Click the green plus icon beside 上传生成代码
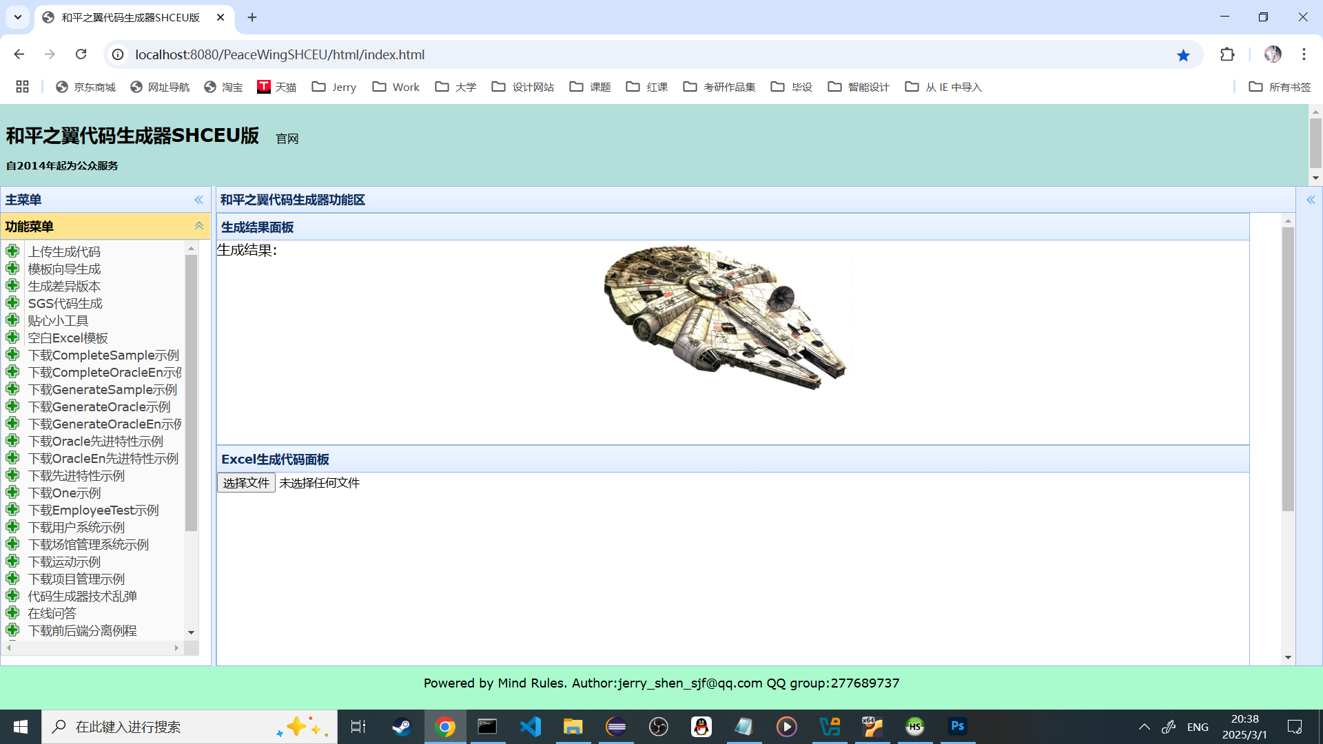The height and width of the screenshot is (744, 1323). coord(12,251)
